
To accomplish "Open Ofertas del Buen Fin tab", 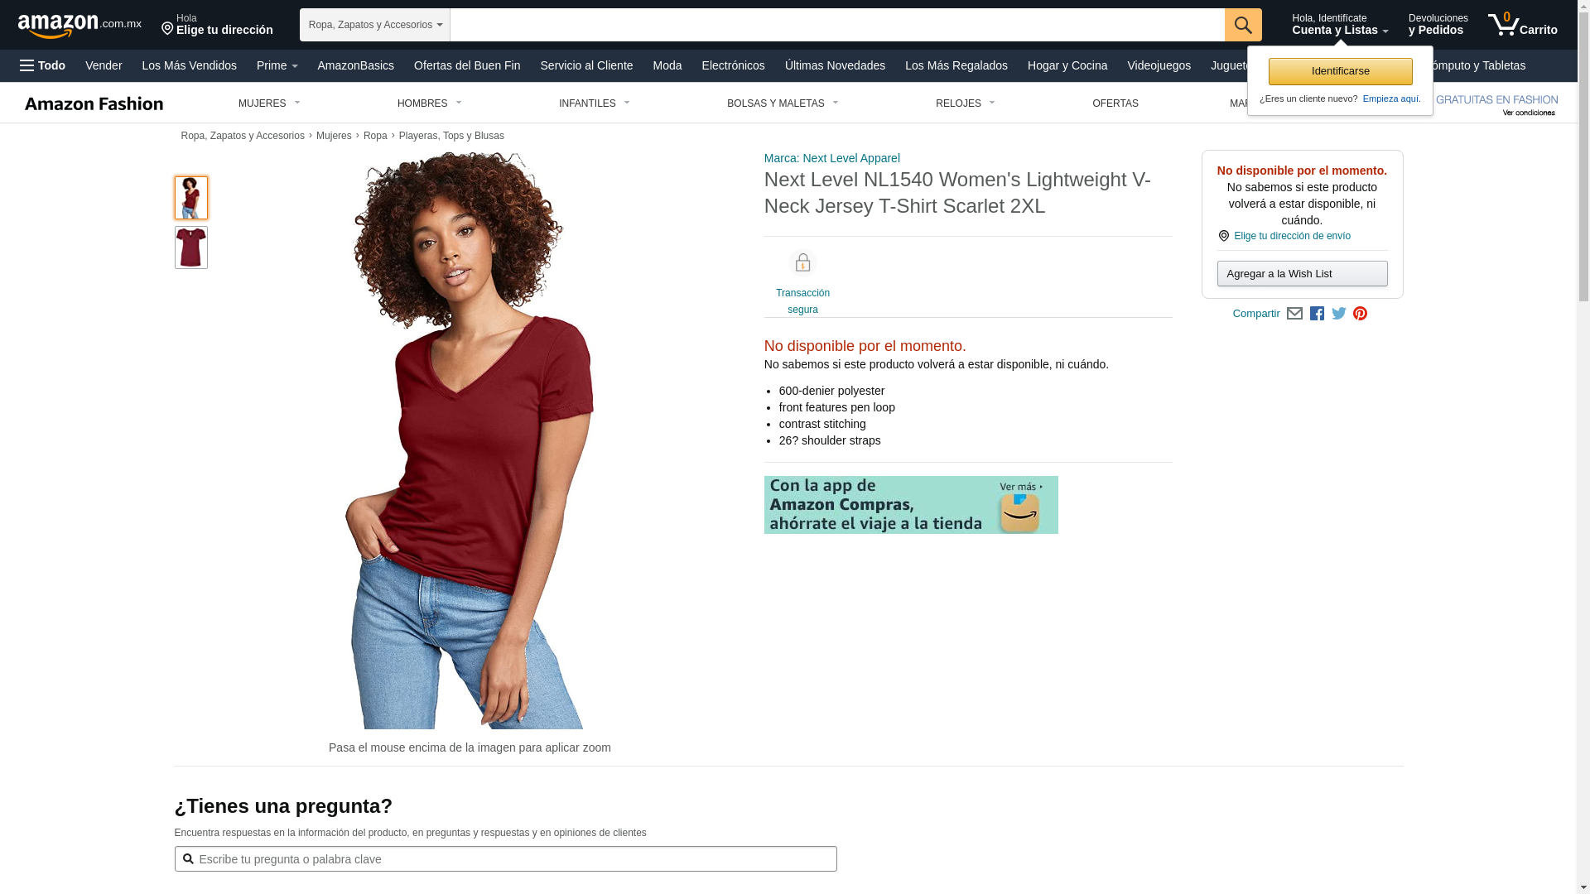I will pyautogui.click(x=467, y=65).
